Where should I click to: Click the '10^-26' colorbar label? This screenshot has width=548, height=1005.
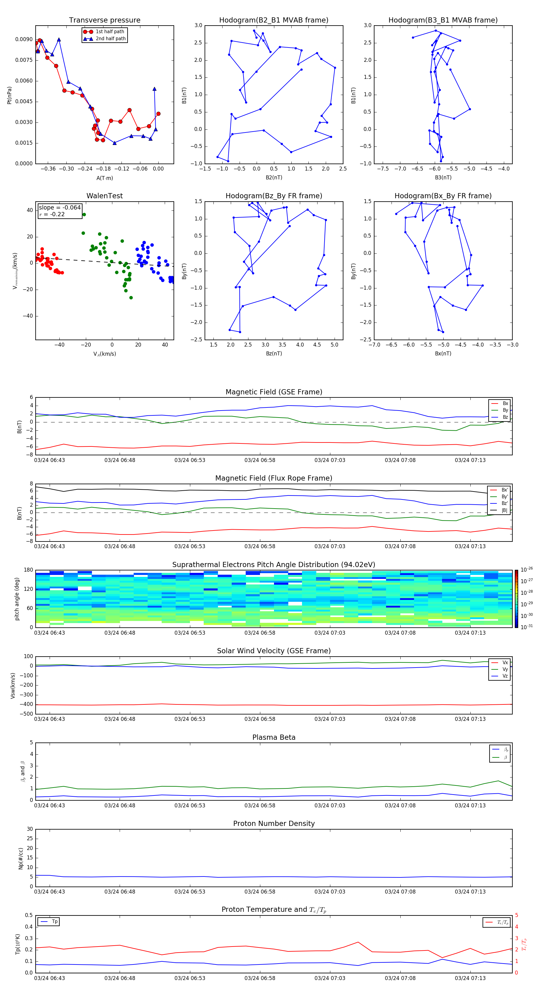click(527, 569)
